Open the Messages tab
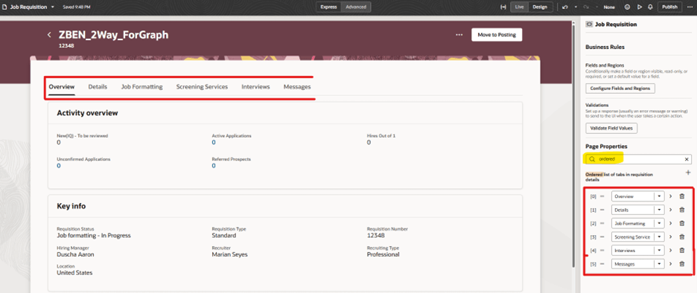The width and height of the screenshot is (697, 293). point(297,86)
